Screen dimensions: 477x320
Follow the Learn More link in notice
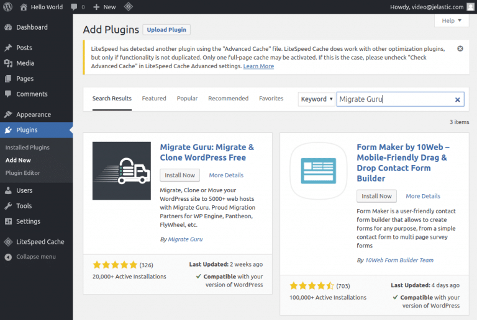pos(258,66)
